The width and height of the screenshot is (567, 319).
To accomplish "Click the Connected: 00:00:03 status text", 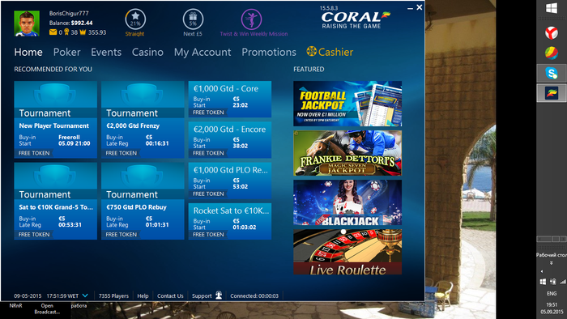I will [254, 296].
